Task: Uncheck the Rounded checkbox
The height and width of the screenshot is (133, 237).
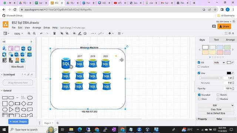Action: pyautogui.click(x=199, y=95)
